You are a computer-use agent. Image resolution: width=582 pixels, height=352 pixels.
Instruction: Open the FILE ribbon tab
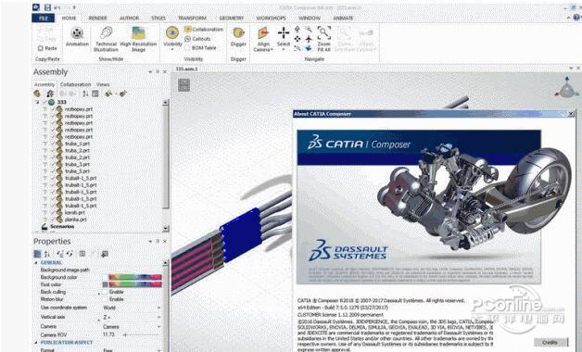tap(44, 18)
